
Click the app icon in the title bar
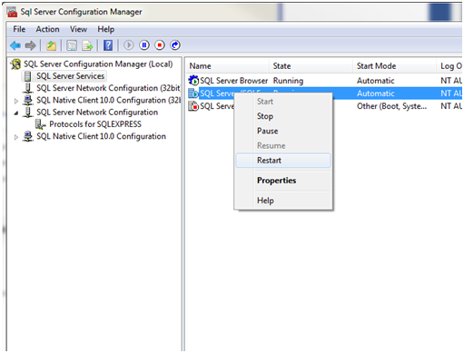12,12
